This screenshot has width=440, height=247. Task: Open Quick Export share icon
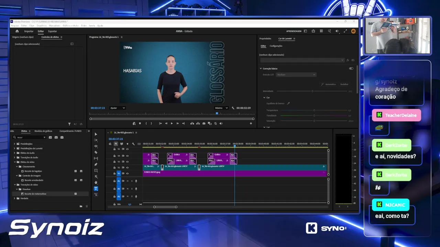pyautogui.click(x=313, y=31)
